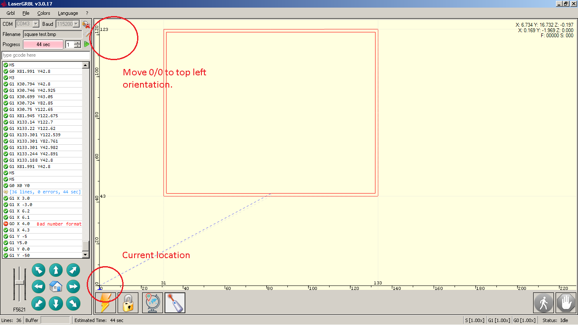
Task: Jog the laser left with the arrow
Action: (x=39, y=287)
